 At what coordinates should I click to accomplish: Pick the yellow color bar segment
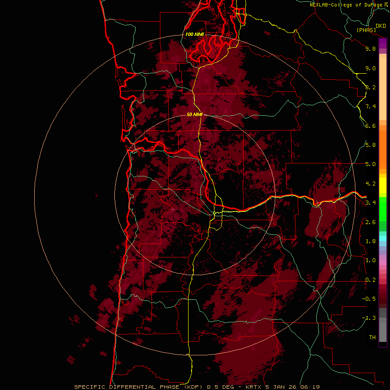383,185
